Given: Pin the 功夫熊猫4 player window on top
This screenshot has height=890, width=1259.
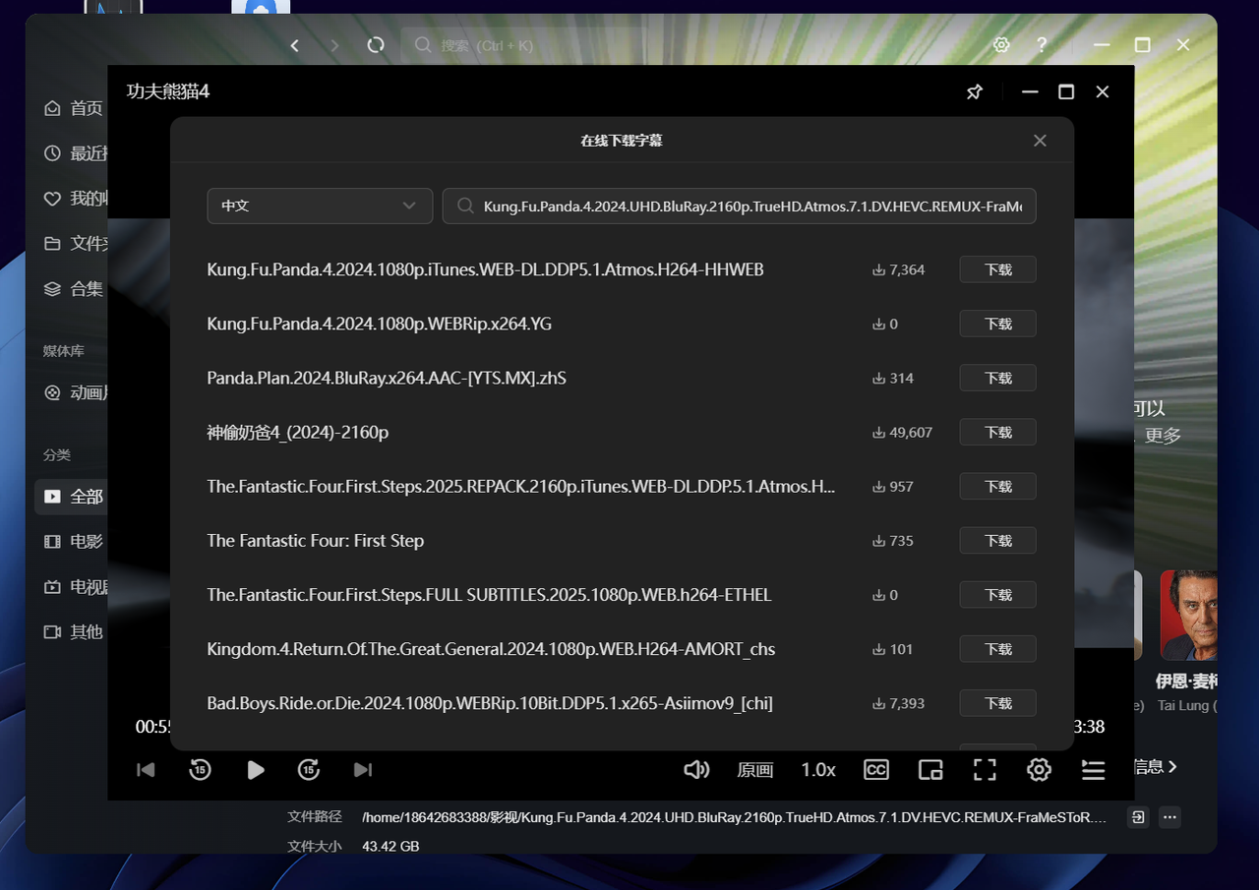Looking at the screenshot, I should point(974,91).
